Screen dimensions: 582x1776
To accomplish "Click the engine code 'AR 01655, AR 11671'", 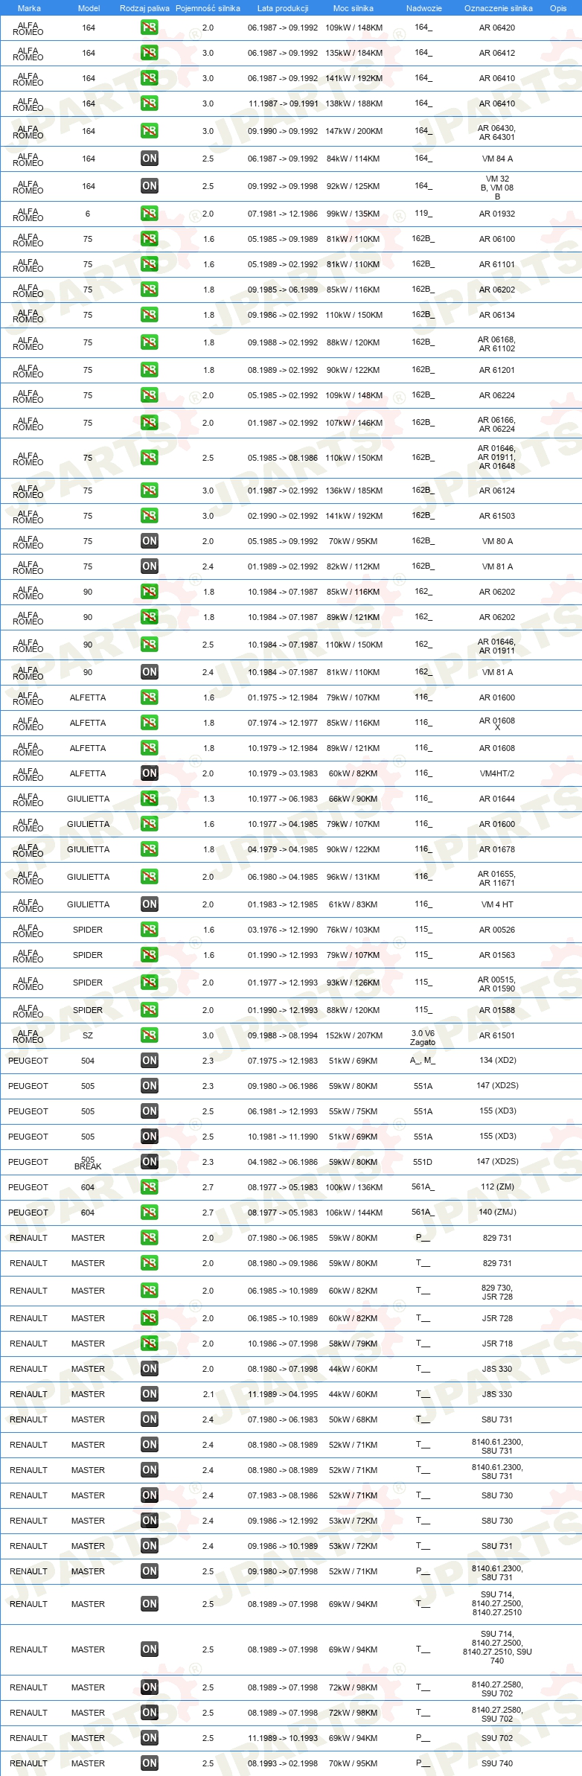I will [496, 878].
